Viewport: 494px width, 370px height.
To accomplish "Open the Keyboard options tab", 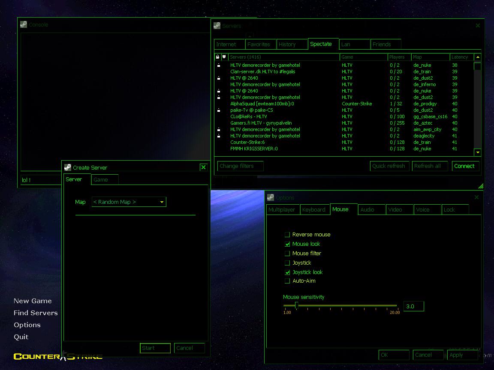I will click(315, 209).
